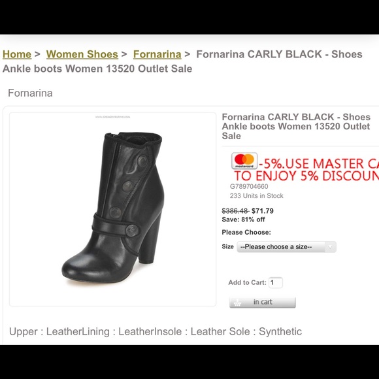The height and width of the screenshot is (379, 379).
Task: Click the 233 Units in Stock text
Action: click(x=256, y=196)
